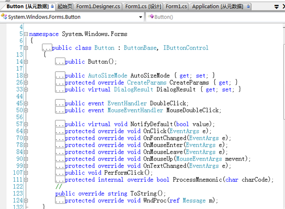The image size is (285, 209).
Task: Click the lock icon on the Button metadata tab
Action: tap(53, 7)
